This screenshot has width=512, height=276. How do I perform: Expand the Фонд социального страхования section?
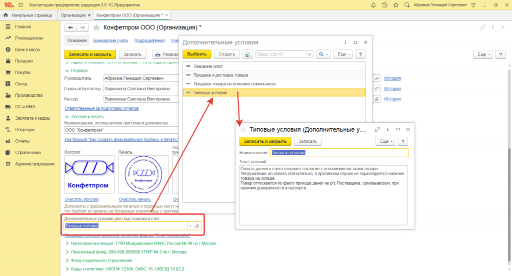tap(67, 261)
